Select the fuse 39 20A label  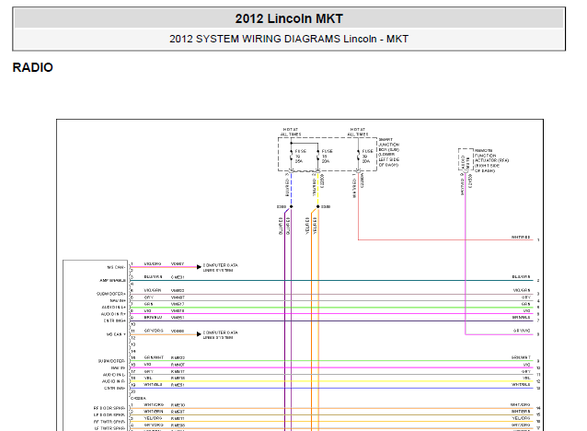[x=367, y=156]
